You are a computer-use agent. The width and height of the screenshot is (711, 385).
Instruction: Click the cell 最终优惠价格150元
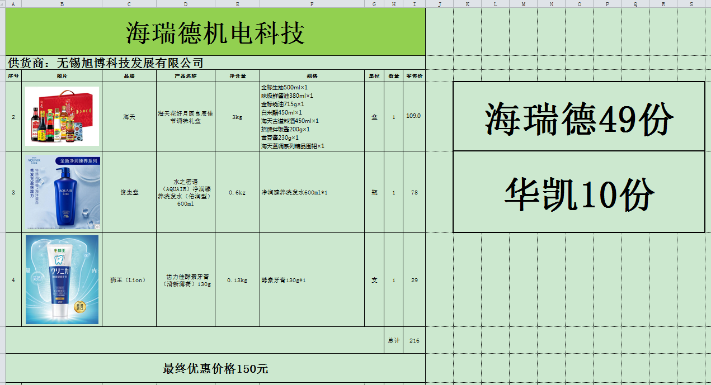tap(215, 368)
